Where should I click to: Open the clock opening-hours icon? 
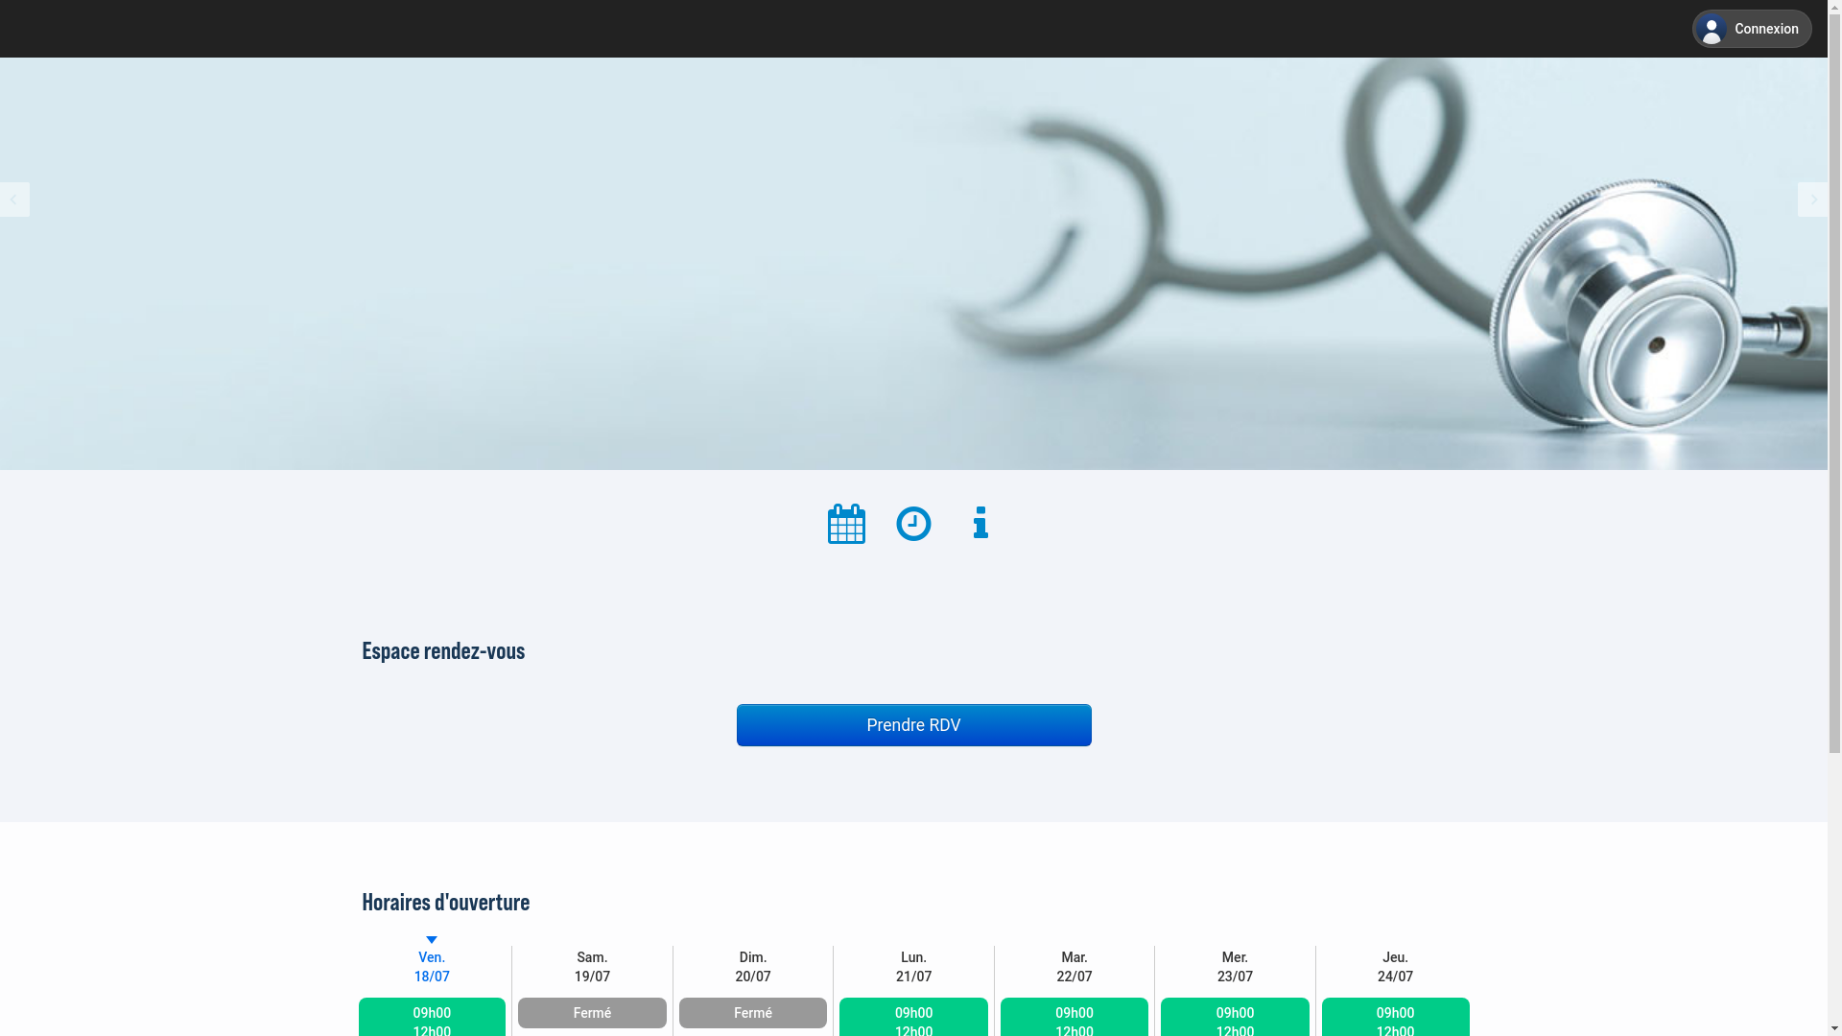click(913, 524)
